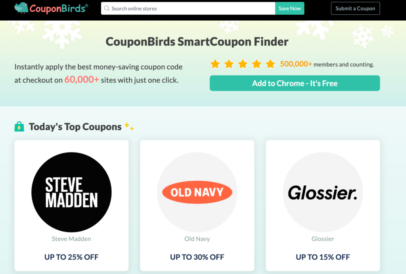Click the first gold rating star
The image size is (406, 274).
(215, 63)
